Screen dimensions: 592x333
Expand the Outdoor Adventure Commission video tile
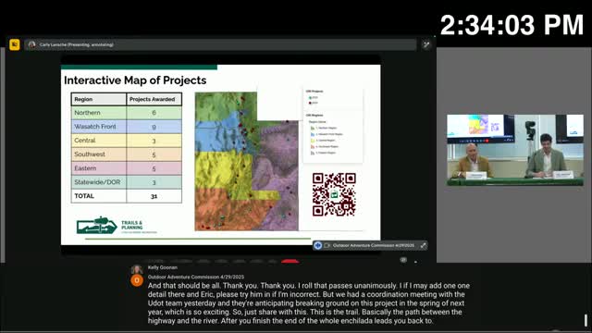[x=424, y=245]
